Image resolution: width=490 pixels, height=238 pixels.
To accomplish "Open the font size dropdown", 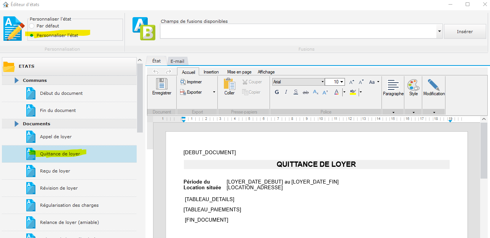I will pyautogui.click(x=342, y=82).
